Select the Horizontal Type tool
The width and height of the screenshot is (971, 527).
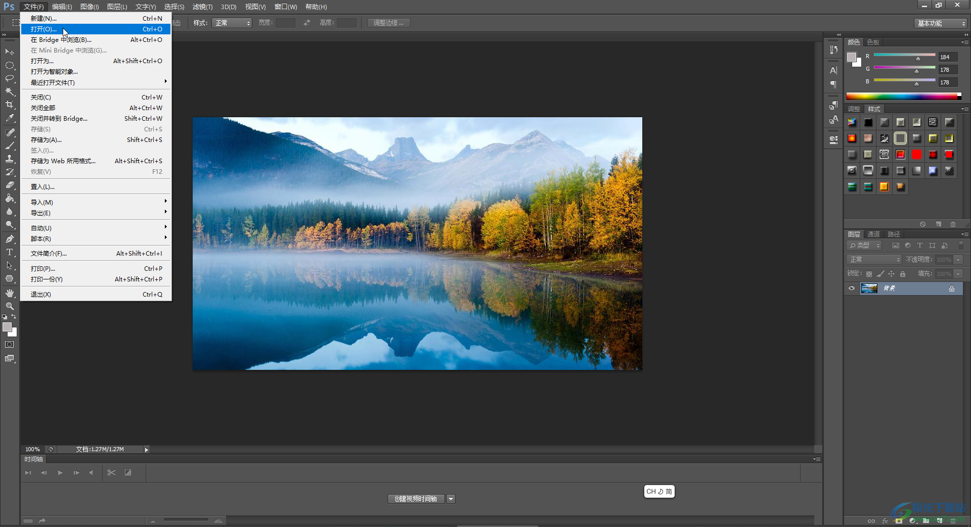click(10, 252)
